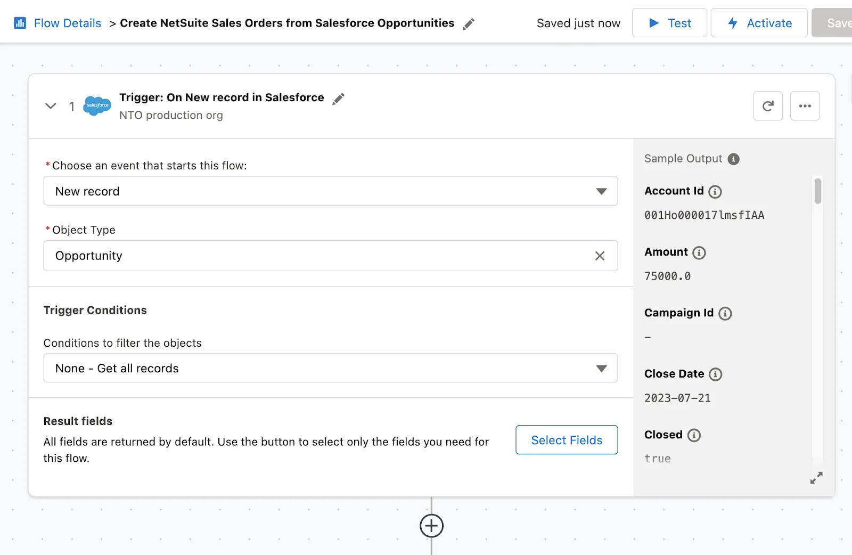Select the Amount value 75000.0
This screenshot has width=852, height=555.
[x=667, y=276]
